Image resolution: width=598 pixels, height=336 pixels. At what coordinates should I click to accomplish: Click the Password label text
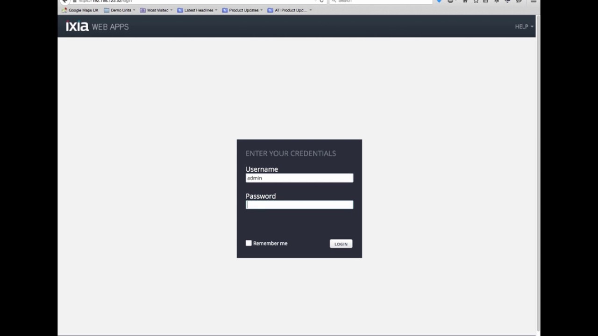click(261, 196)
